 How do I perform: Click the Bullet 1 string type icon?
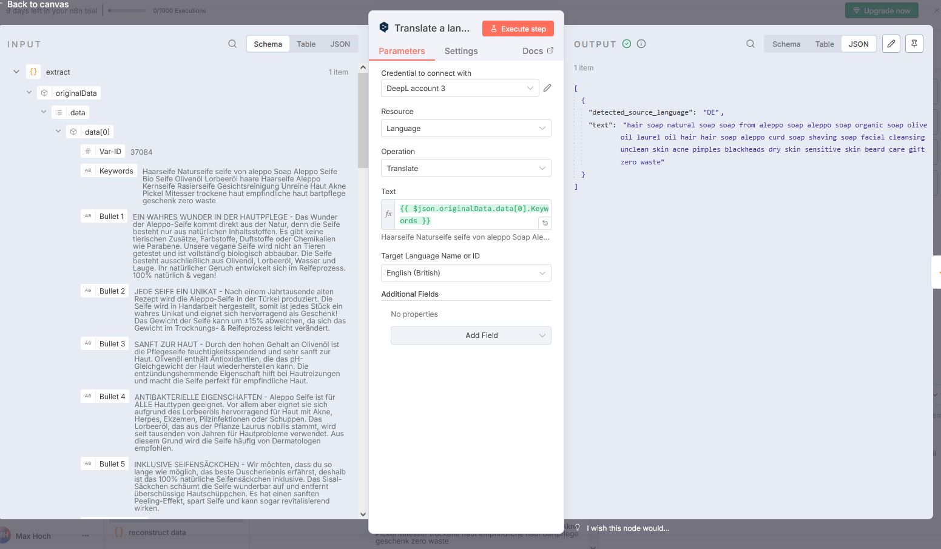(88, 216)
